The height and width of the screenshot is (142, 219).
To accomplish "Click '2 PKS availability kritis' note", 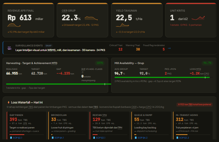I will [148, 81].
